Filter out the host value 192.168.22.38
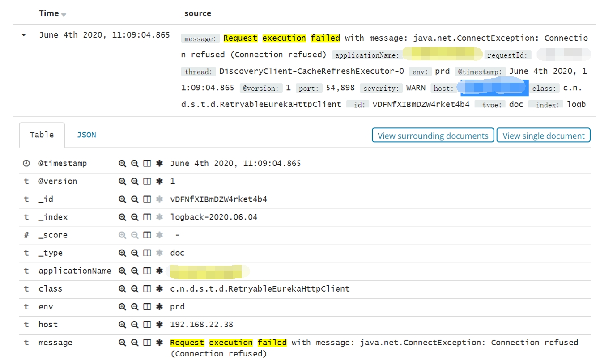This screenshot has height=360, width=600. point(134,325)
